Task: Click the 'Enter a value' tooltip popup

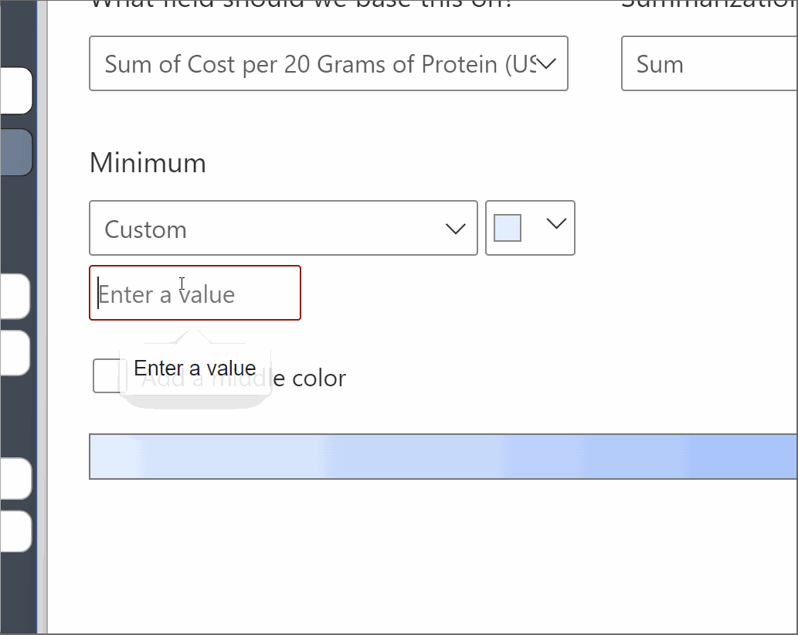Action: (x=195, y=368)
